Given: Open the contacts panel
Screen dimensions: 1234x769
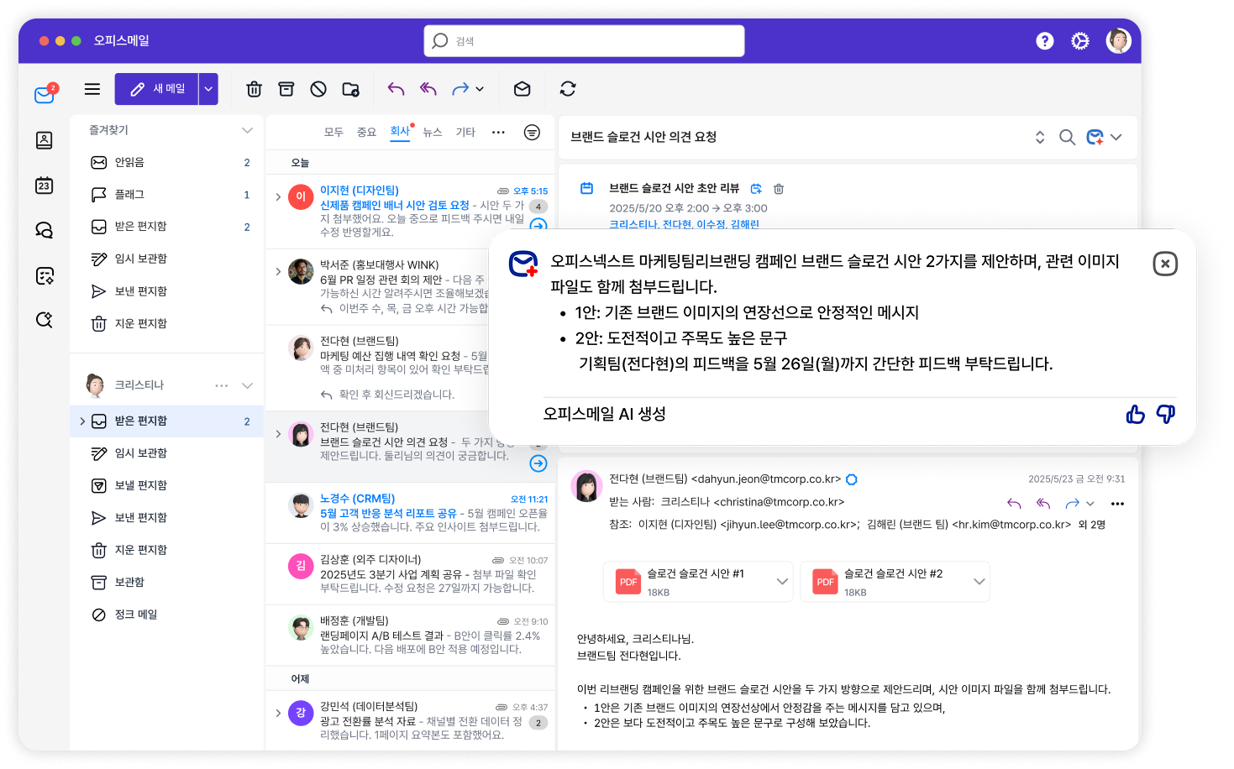Looking at the screenshot, I should click(x=45, y=140).
